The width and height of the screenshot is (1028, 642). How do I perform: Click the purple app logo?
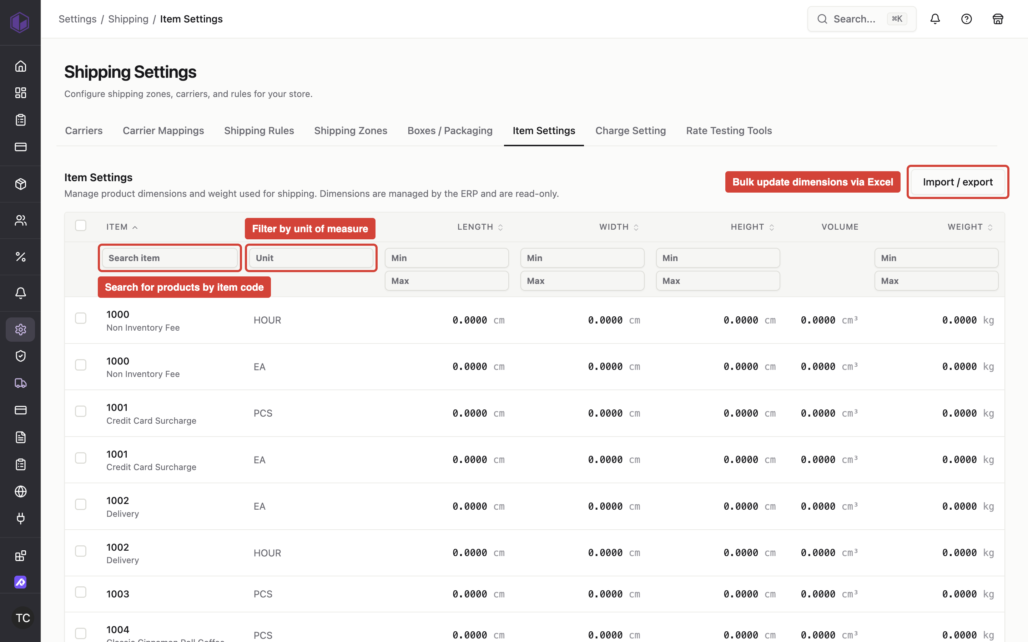(x=20, y=22)
